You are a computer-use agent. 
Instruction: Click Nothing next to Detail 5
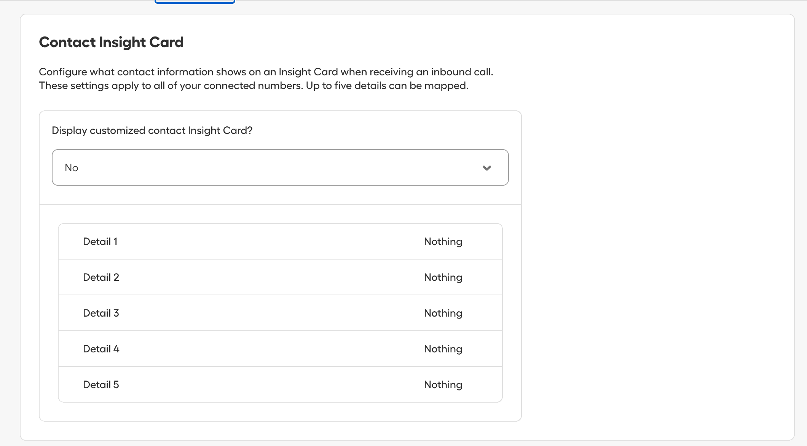click(443, 384)
